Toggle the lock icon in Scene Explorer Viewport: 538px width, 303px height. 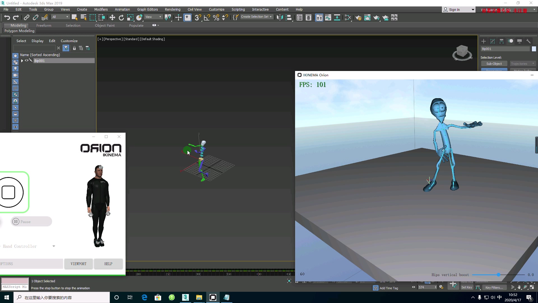pyautogui.click(x=74, y=48)
